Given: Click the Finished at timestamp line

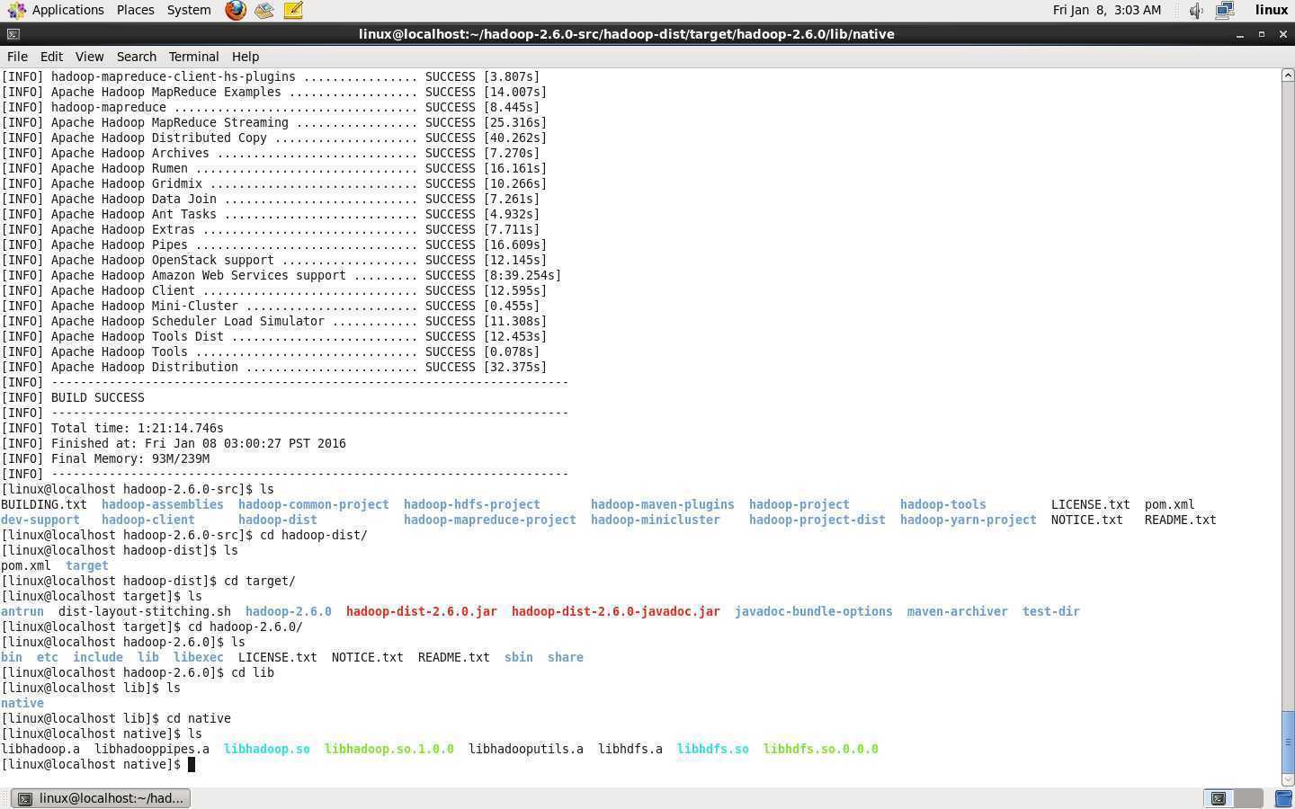Looking at the screenshot, I should (x=173, y=443).
